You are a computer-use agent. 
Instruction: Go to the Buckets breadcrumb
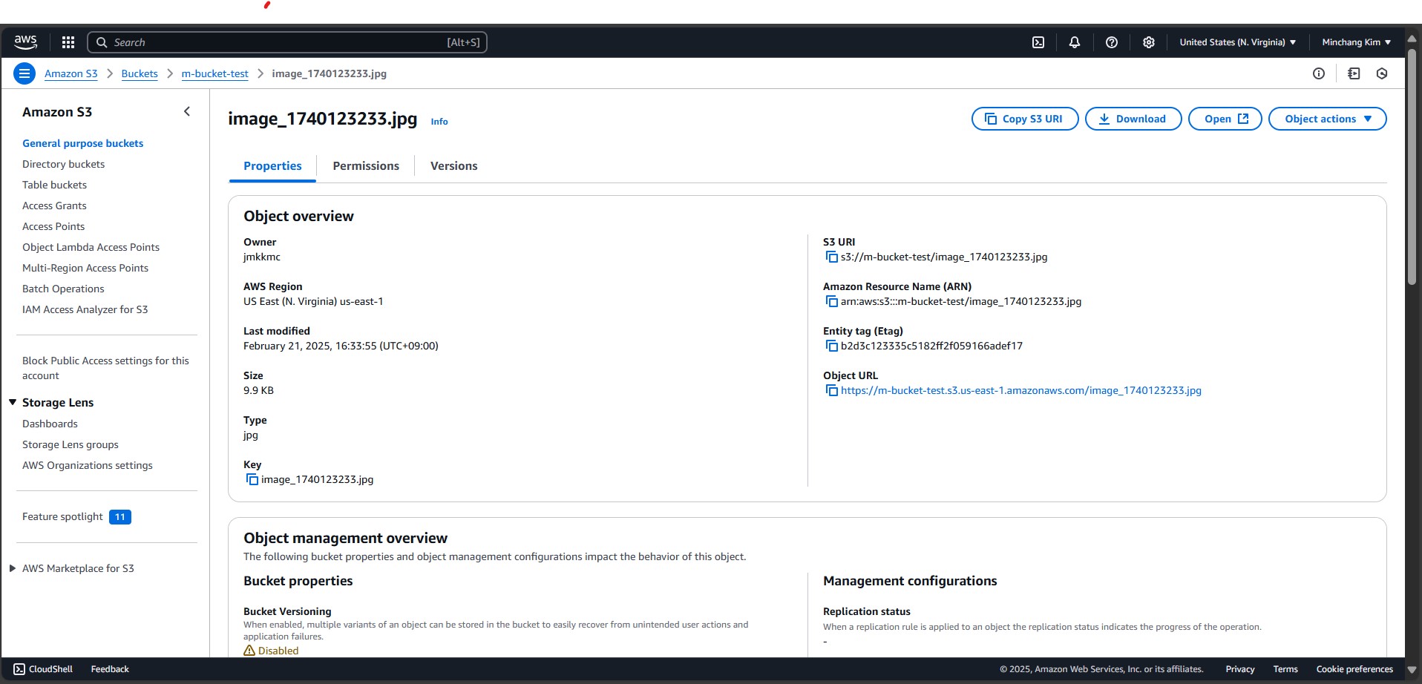click(x=140, y=73)
